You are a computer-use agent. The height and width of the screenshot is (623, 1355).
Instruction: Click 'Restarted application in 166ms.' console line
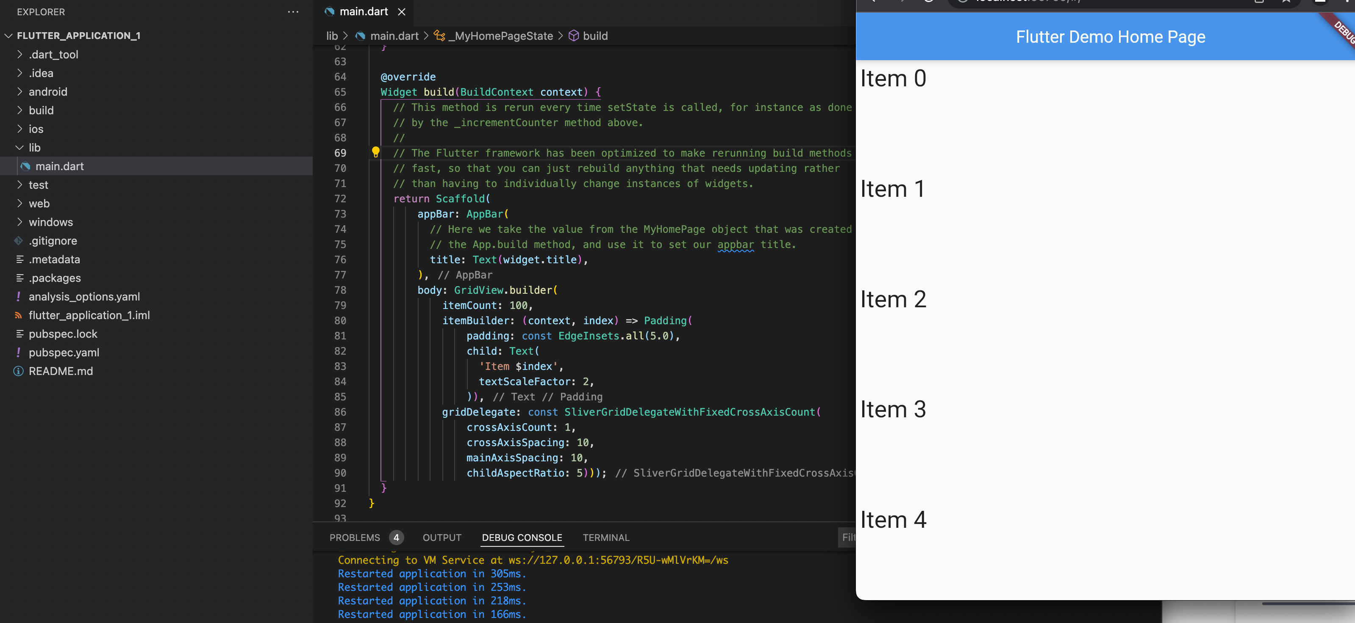pos(432,614)
